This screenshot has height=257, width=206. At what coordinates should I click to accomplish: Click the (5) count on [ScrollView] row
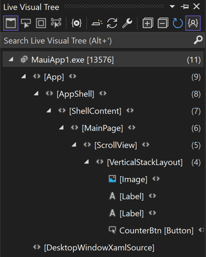click(x=196, y=146)
